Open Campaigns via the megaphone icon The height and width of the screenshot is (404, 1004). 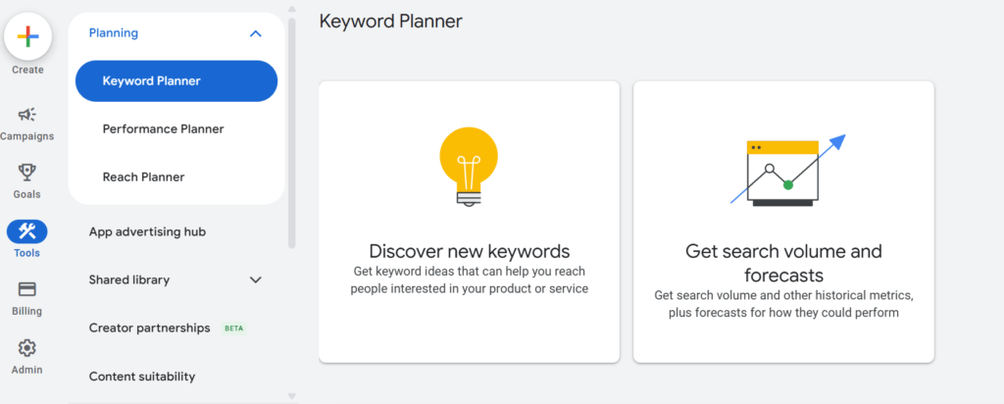[27, 115]
